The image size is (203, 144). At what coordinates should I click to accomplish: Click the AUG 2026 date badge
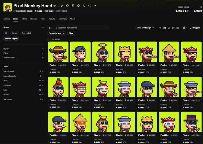click(x=49, y=11)
